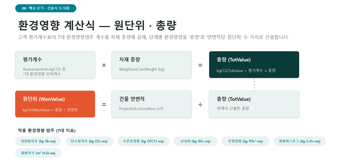338x161 pixels.
Task: Click the label '적용 환경영향 범주 (7대 지표)'
Action: pyautogui.click(x=47, y=131)
